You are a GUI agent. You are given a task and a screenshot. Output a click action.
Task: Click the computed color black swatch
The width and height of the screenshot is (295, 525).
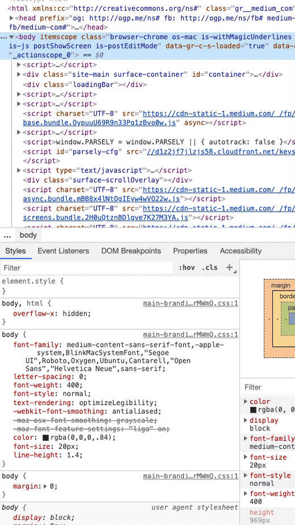pos(253,410)
